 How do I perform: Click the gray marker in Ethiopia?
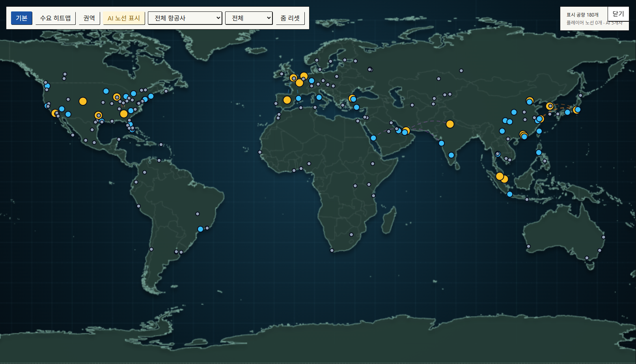(x=373, y=164)
